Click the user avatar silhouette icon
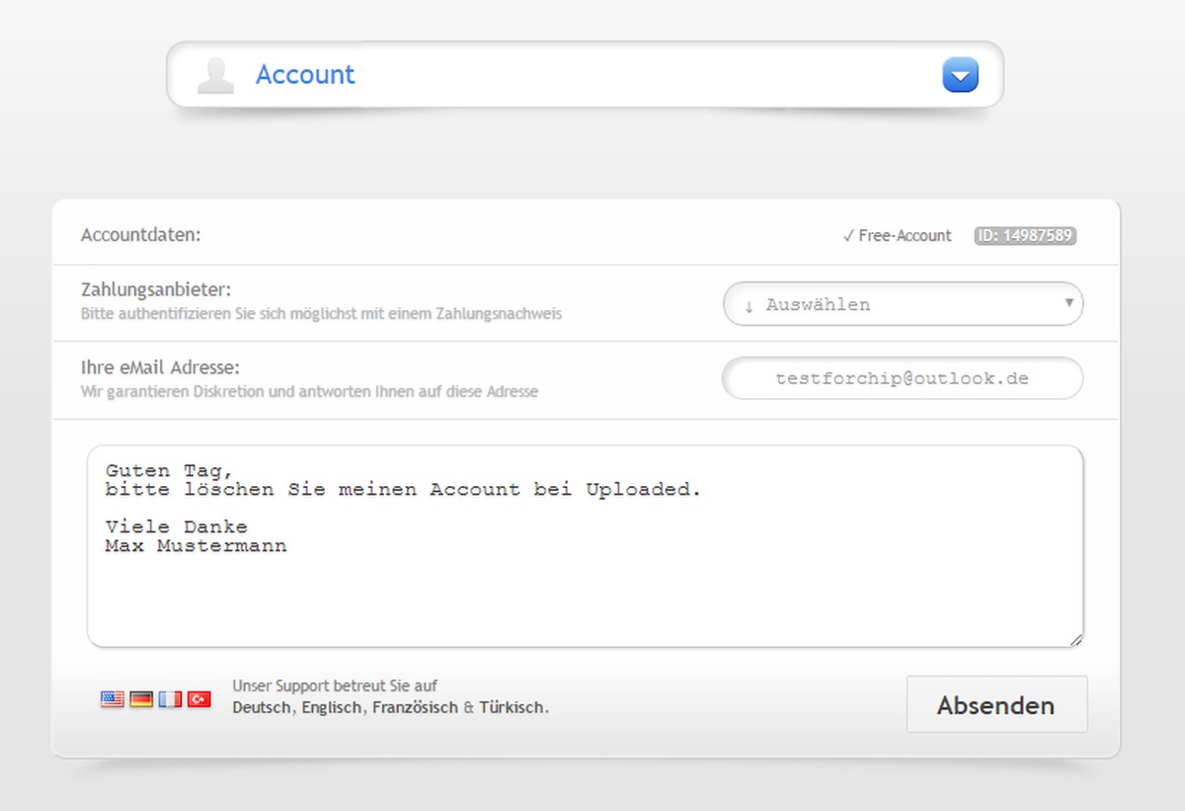1185x811 pixels. (215, 75)
